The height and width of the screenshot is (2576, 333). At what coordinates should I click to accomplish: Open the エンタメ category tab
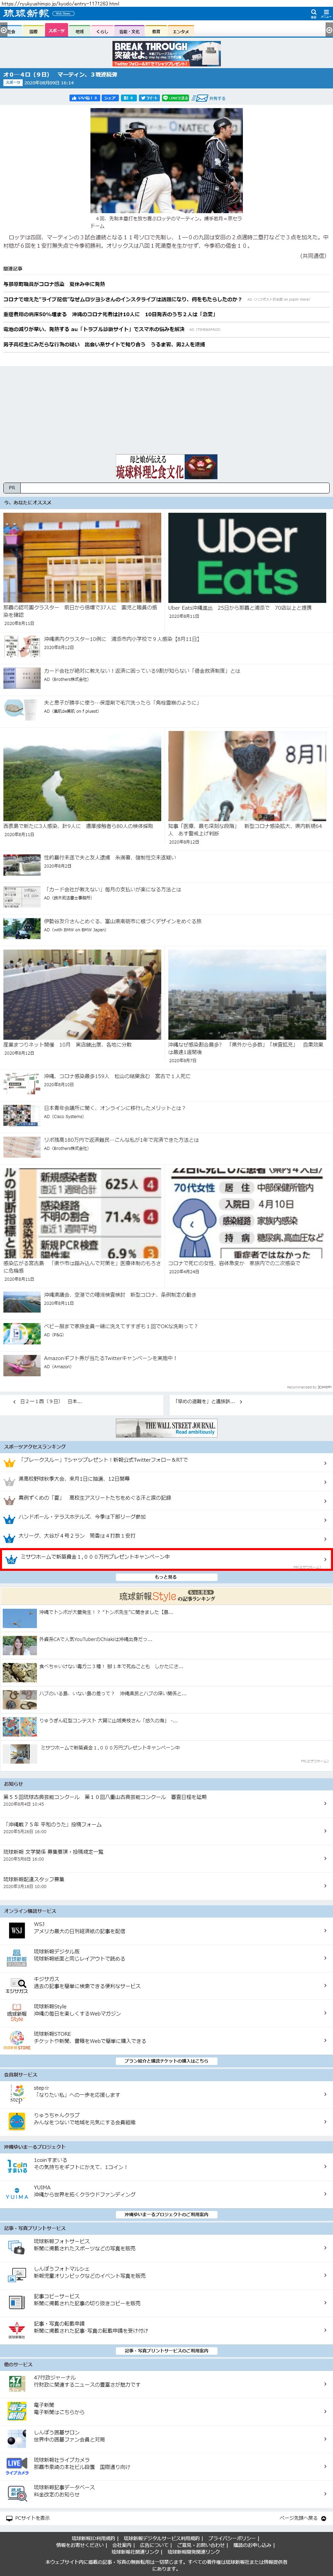[x=181, y=31]
